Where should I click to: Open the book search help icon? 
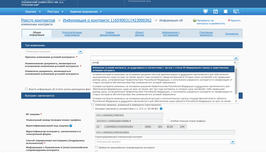coord(236,11)
